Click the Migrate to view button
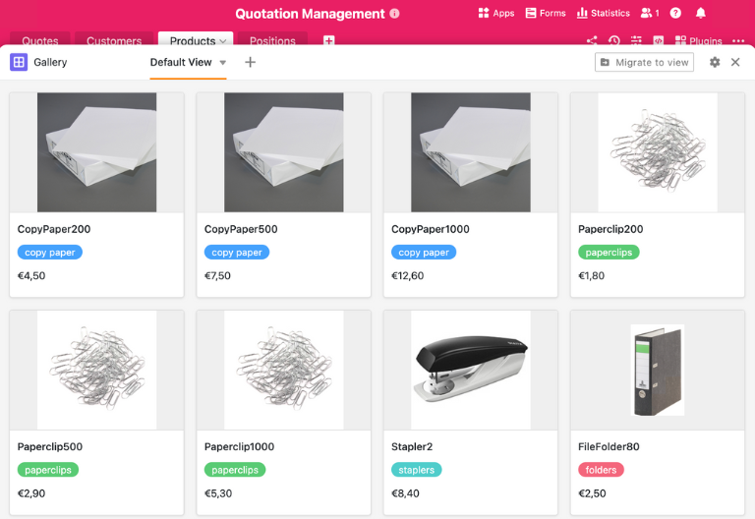 [644, 62]
